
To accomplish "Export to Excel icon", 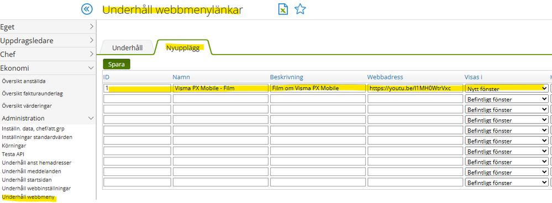I will (x=283, y=9).
